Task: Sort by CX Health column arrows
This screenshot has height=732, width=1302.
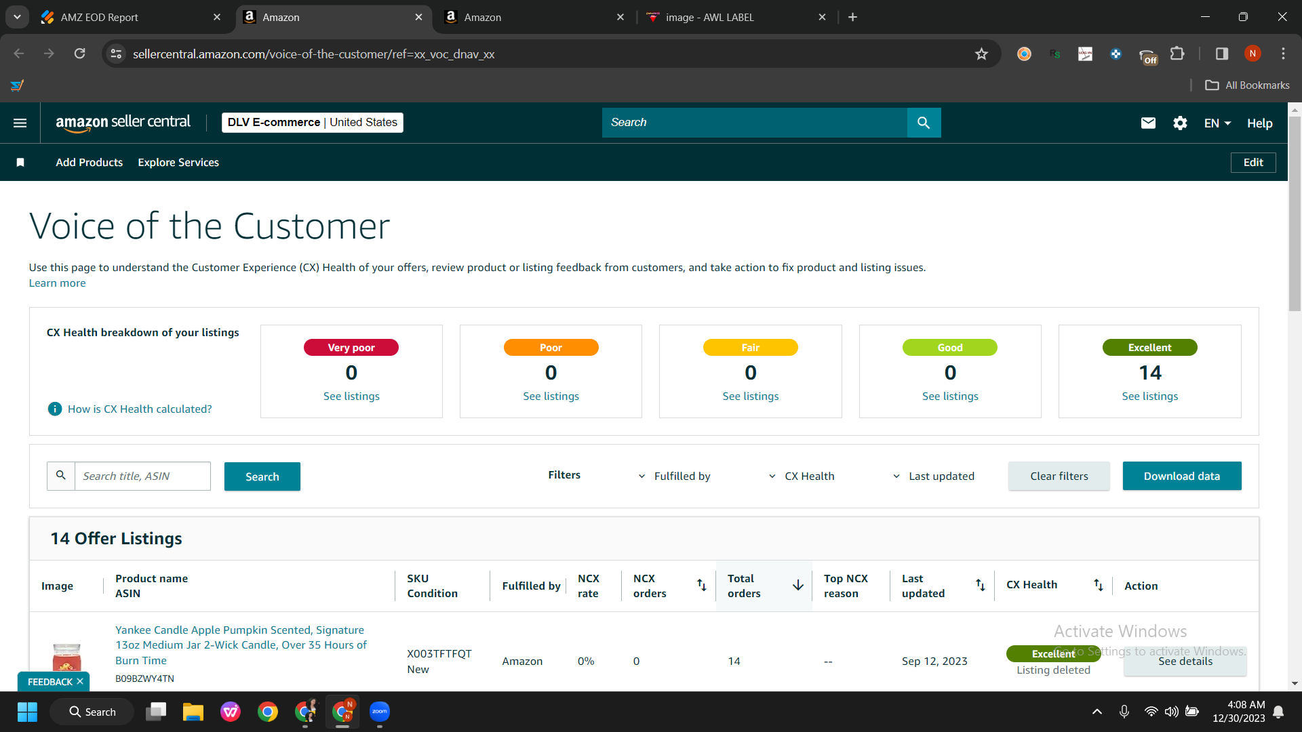Action: pyautogui.click(x=1099, y=585)
